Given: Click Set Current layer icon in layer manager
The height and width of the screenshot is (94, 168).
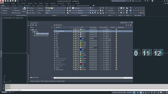Looking at the screenshot, I should pyautogui.click(x=61, y=25).
